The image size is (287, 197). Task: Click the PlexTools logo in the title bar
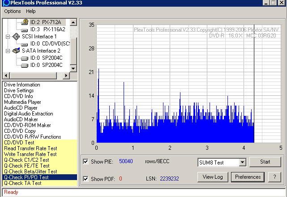pos(6,3)
